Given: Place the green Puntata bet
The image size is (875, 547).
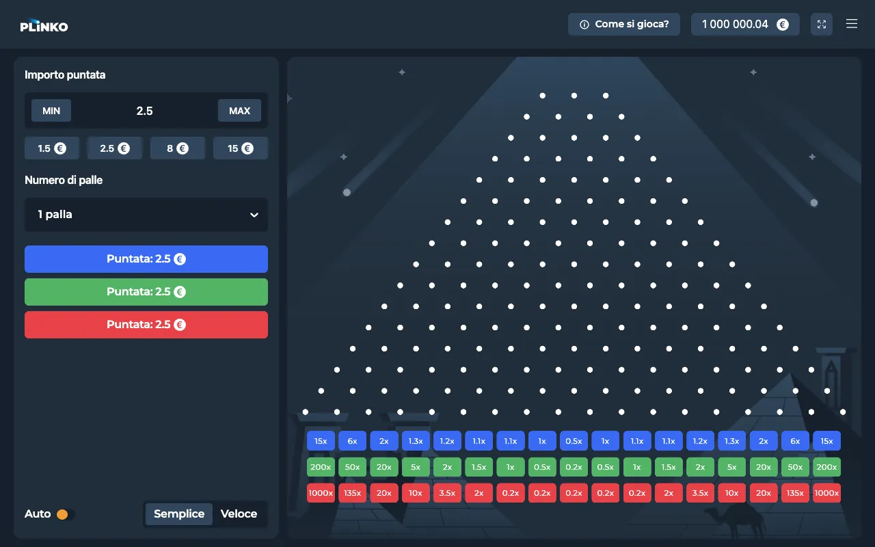Looking at the screenshot, I should [146, 292].
